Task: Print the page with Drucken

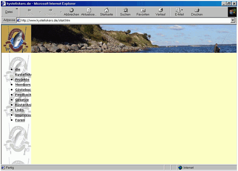Action: click(197, 12)
